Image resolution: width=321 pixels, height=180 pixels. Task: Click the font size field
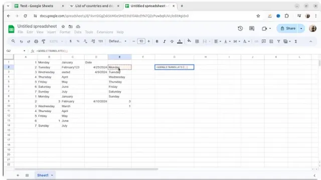tap(141, 41)
